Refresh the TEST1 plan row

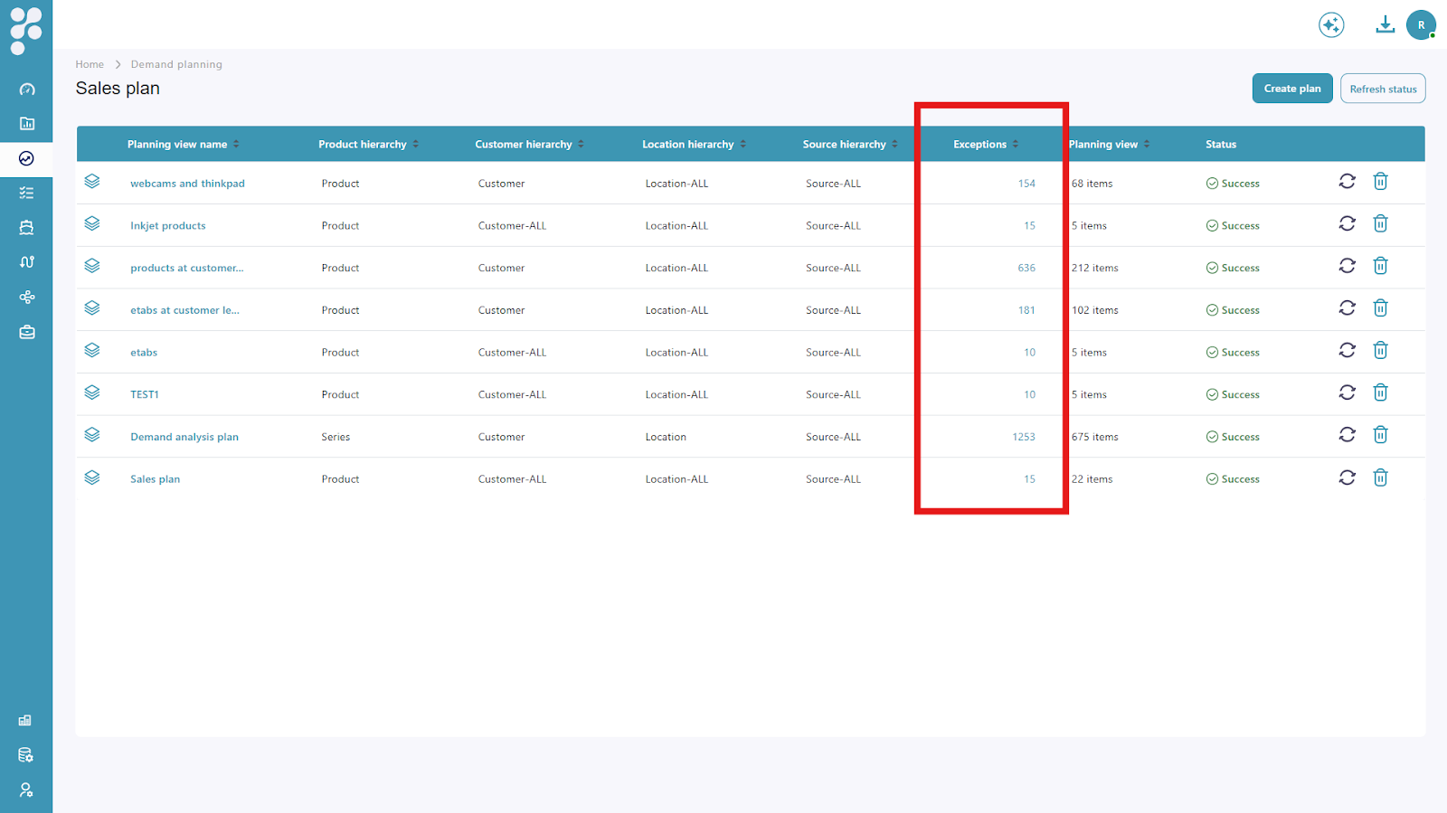point(1347,392)
